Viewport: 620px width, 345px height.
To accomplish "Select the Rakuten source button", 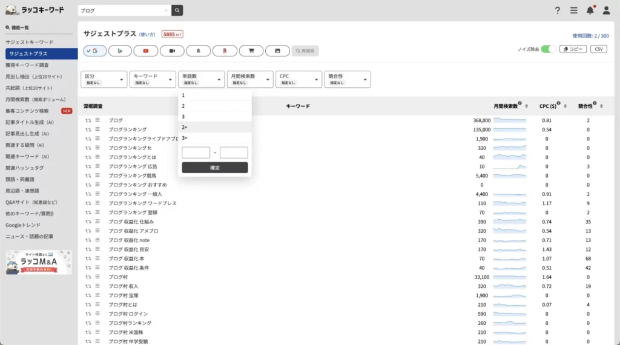I will click(x=225, y=51).
